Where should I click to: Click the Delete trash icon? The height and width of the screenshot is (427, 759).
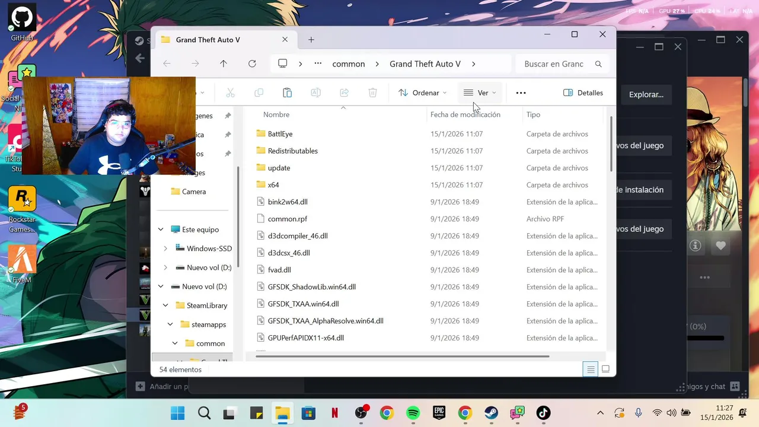point(373,93)
